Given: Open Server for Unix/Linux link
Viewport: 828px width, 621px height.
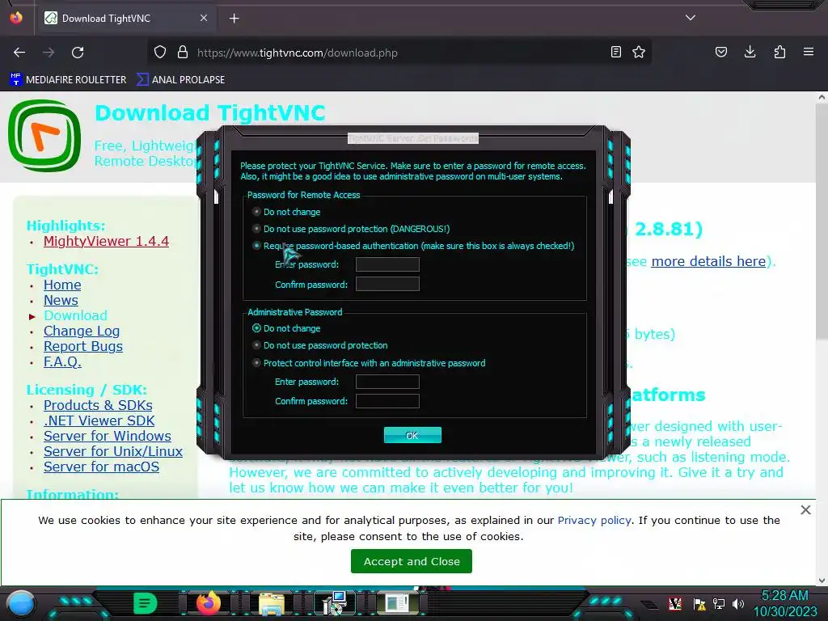Looking at the screenshot, I should click(x=113, y=451).
